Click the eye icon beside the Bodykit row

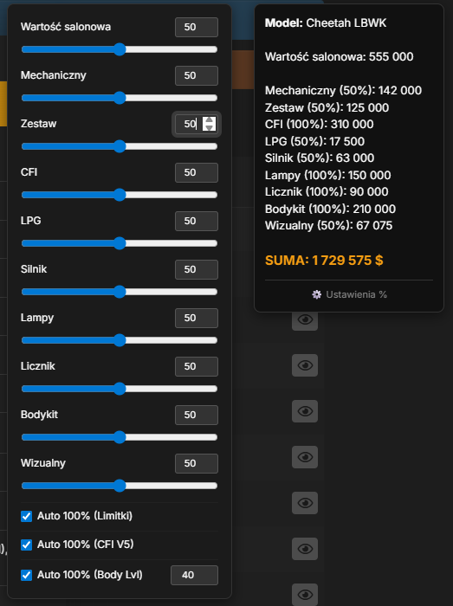pyautogui.click(x=305, y=411)
